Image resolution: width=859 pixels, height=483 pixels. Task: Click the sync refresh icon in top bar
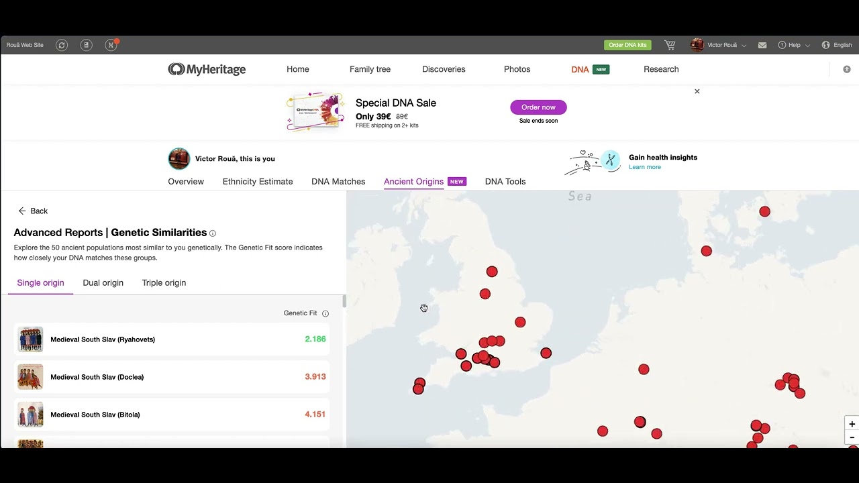(62, 45)
